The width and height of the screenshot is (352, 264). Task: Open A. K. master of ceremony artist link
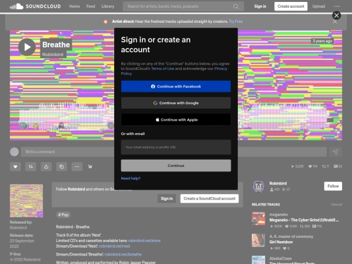pyautogui.click(x=291, y=237)
